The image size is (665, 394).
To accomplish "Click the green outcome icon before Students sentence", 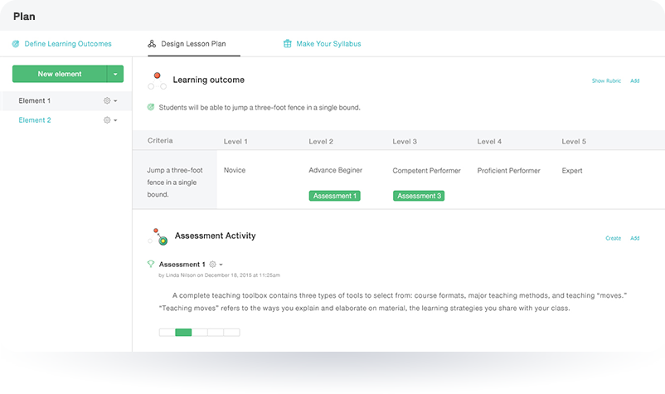I will click(x=151, y=107).
